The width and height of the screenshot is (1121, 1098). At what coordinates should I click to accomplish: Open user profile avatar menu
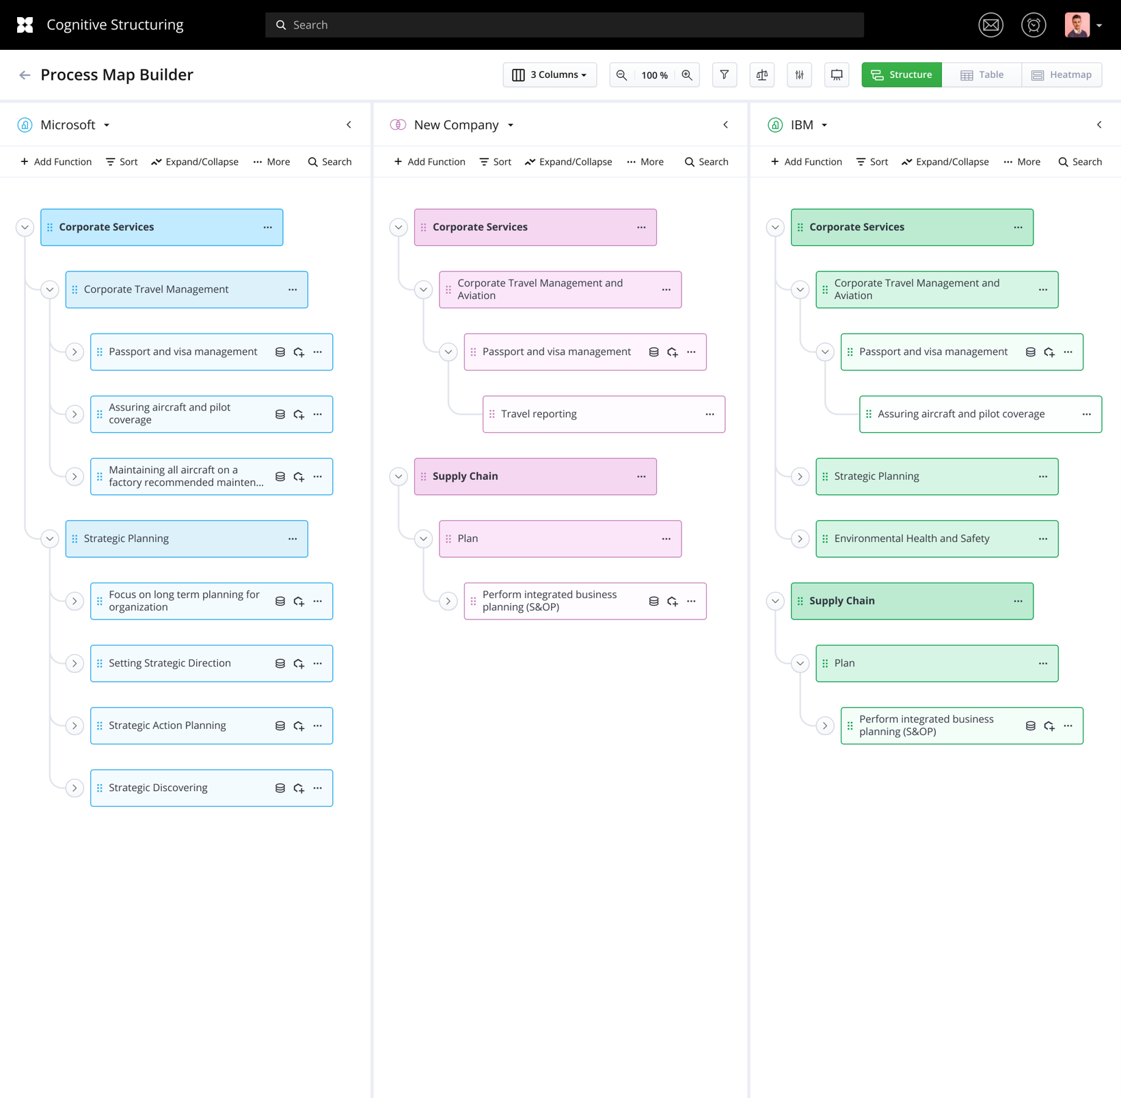pos(1083,25)
